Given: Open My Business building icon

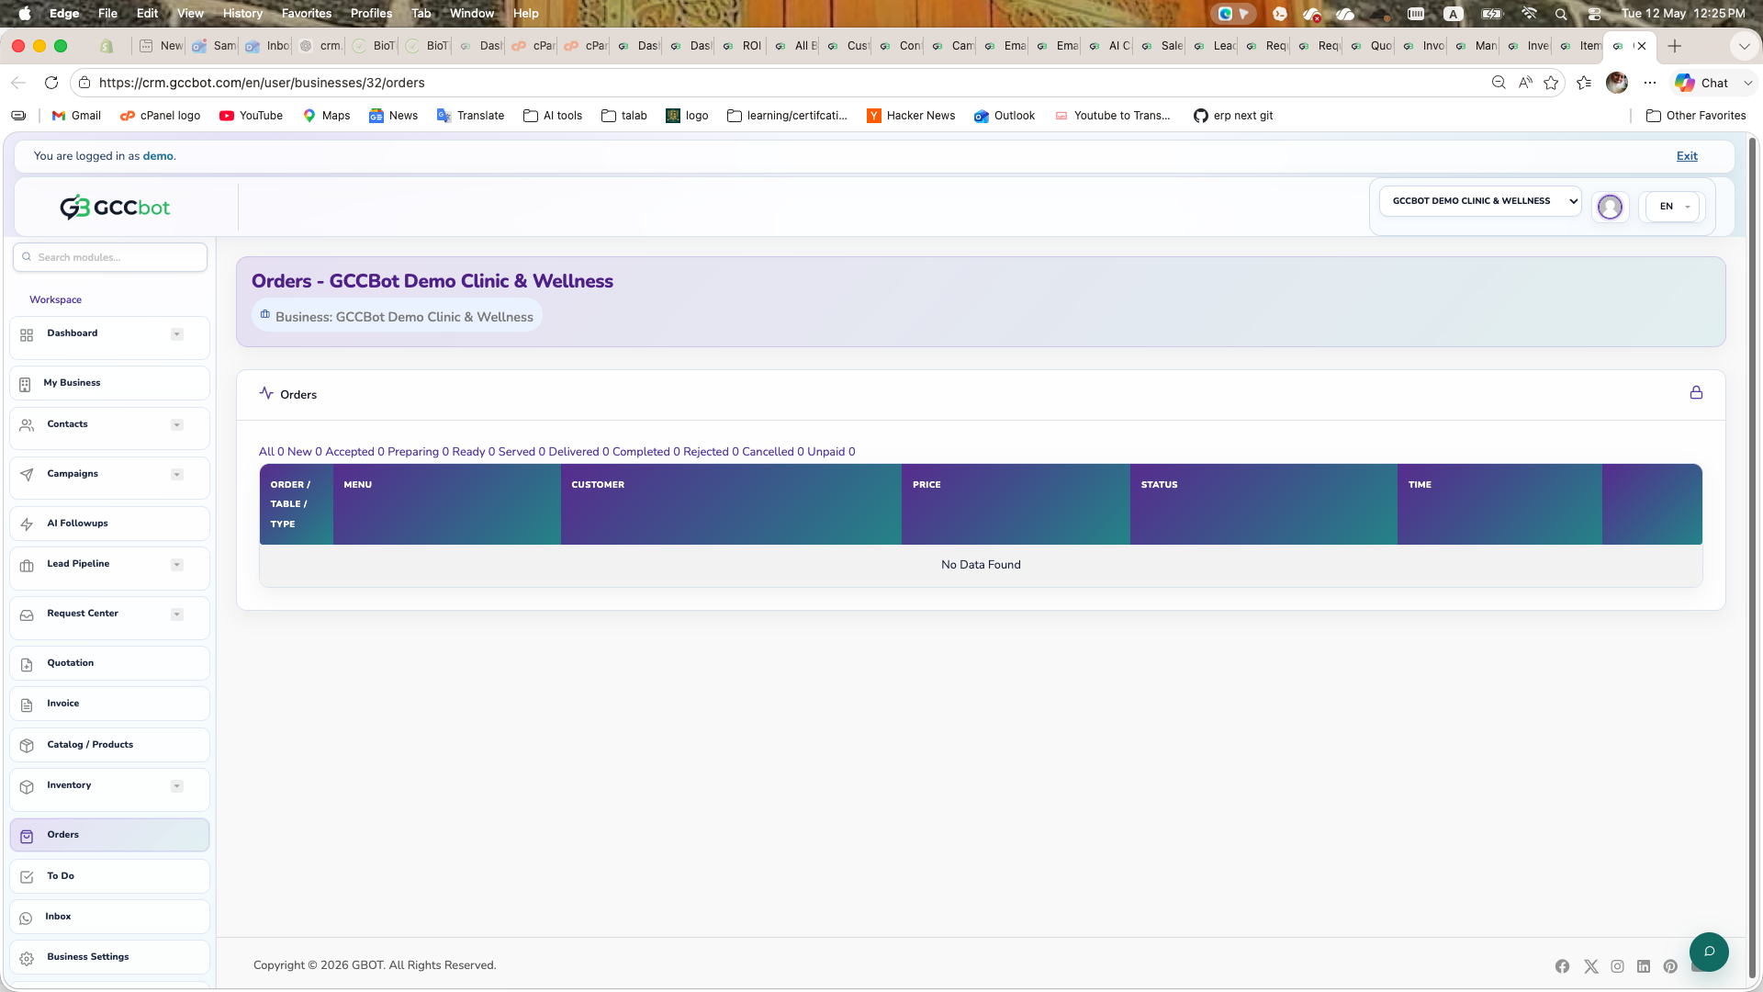Looking at the screenshot, I should point(25,384).
